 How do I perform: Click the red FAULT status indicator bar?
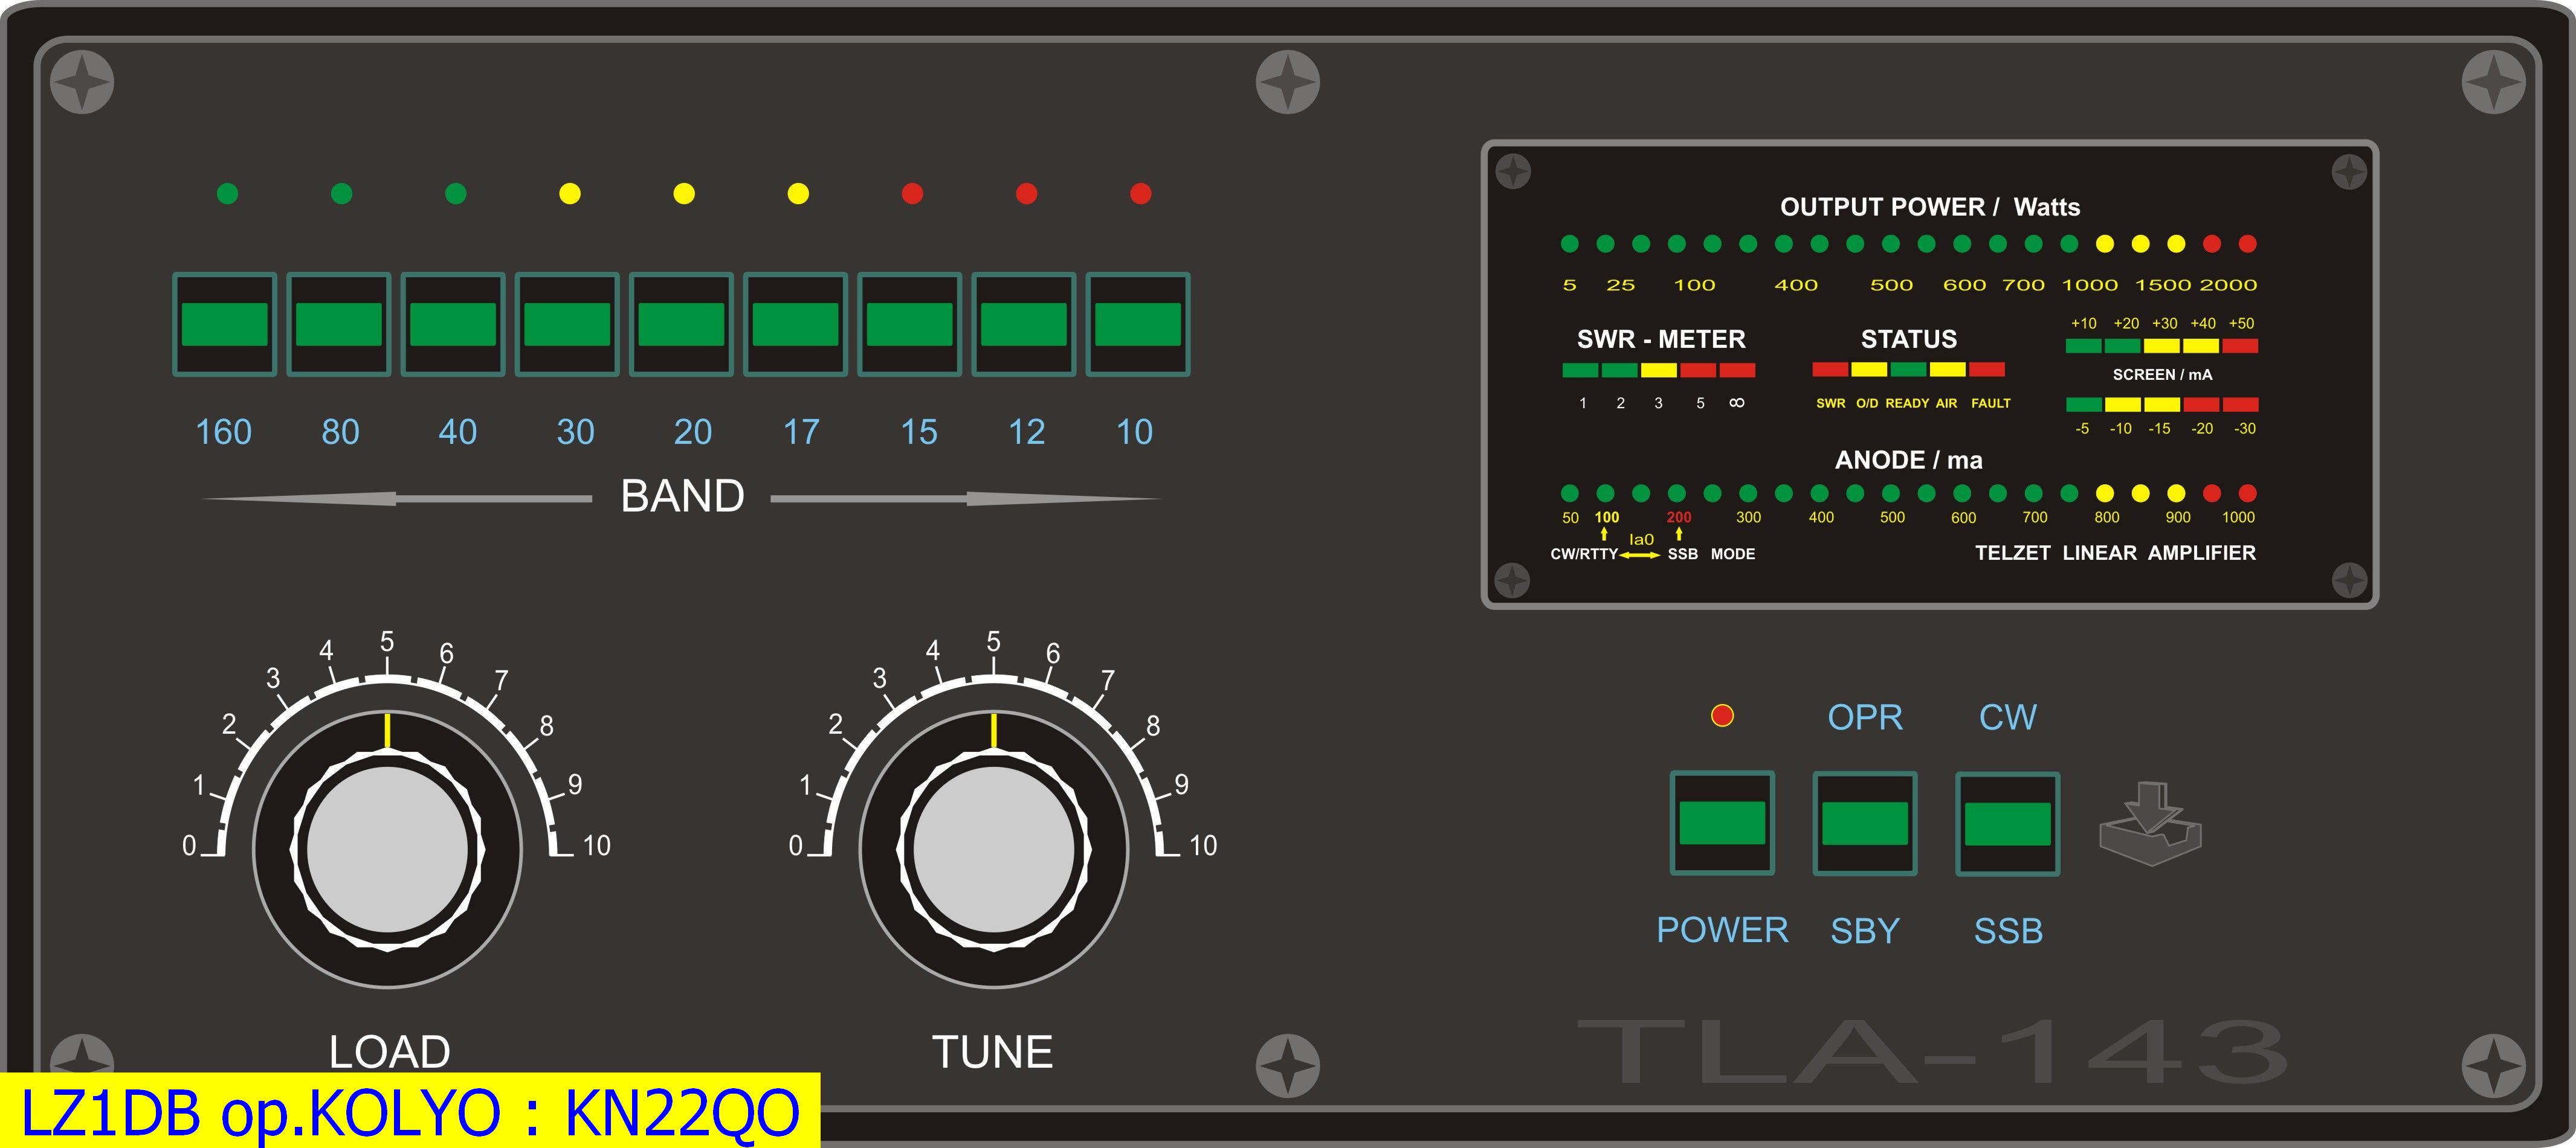(x=1986, y=370)
